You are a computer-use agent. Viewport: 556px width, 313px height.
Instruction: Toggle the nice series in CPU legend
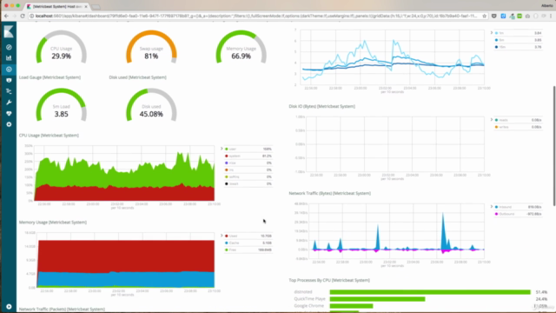pyautogui.click(x=248, y=163)
